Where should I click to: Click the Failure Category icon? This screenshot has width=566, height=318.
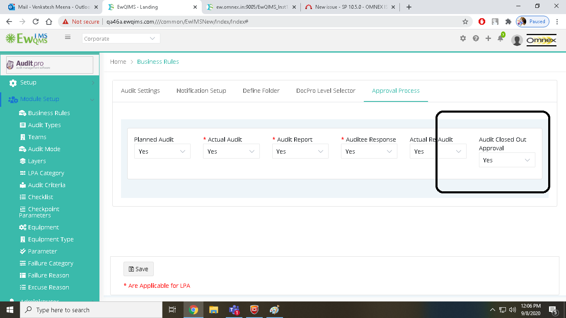coord(23,263)
